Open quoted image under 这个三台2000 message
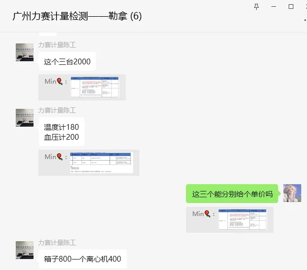The height and width of the screenshot is (270, 307). click(x=95, y=87)
